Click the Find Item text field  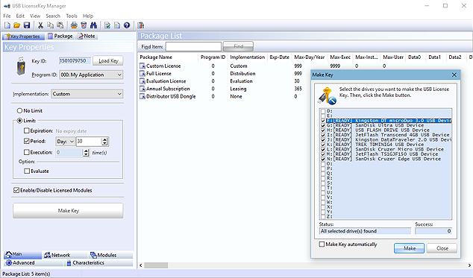click(193, 47)
